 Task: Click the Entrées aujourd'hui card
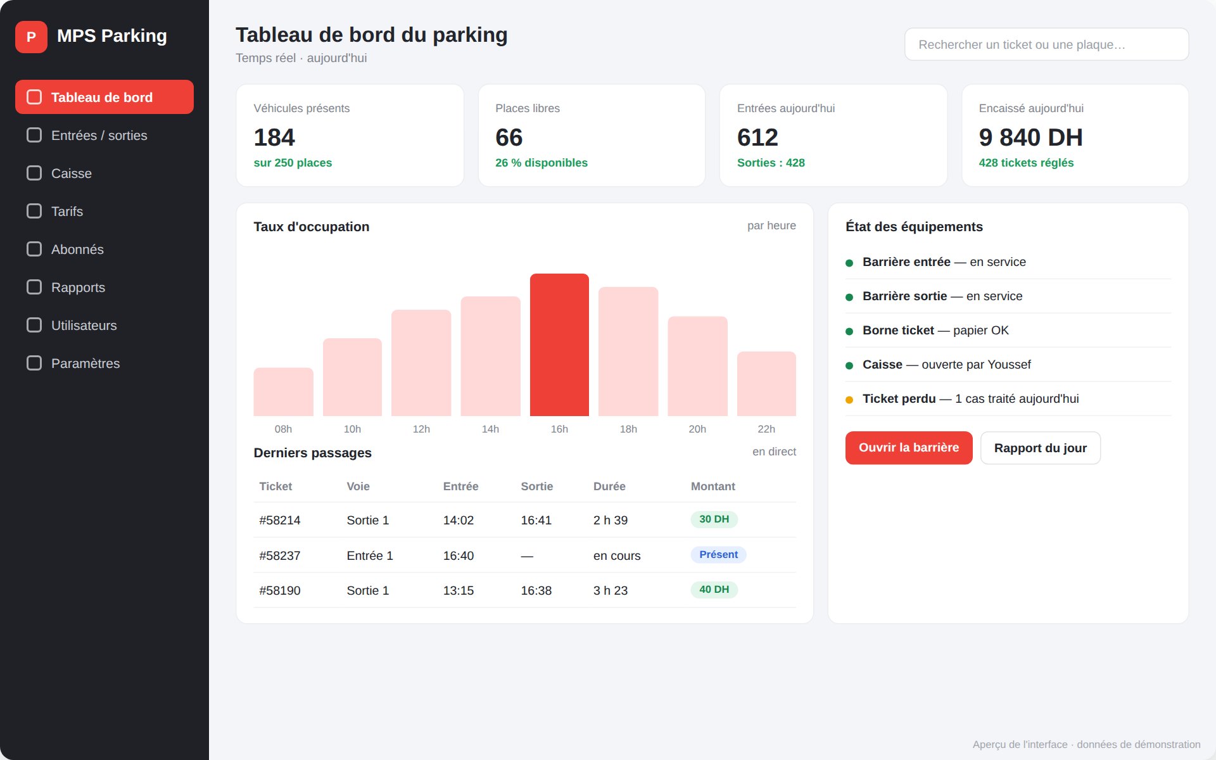point(833,136)
